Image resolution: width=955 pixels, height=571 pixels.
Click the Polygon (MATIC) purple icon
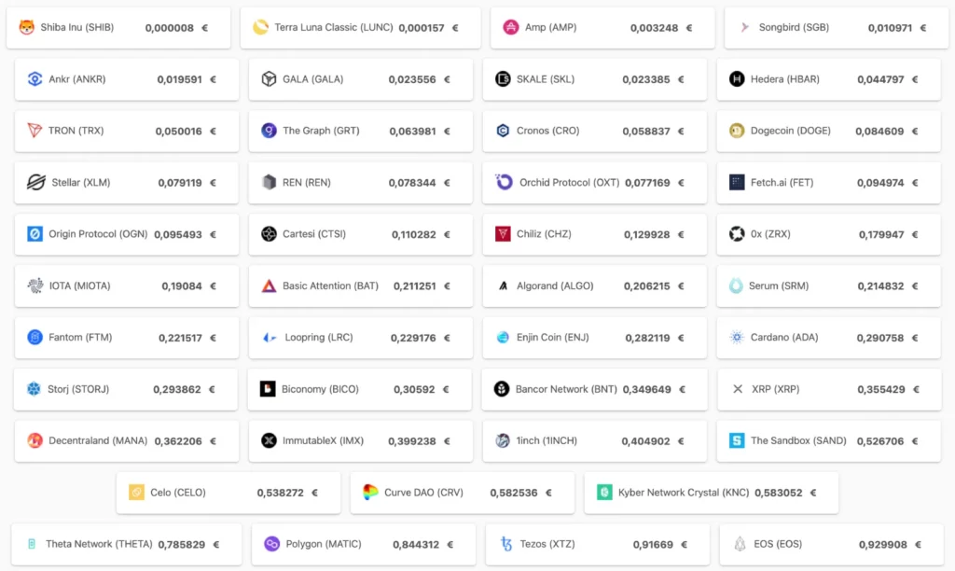271,544
